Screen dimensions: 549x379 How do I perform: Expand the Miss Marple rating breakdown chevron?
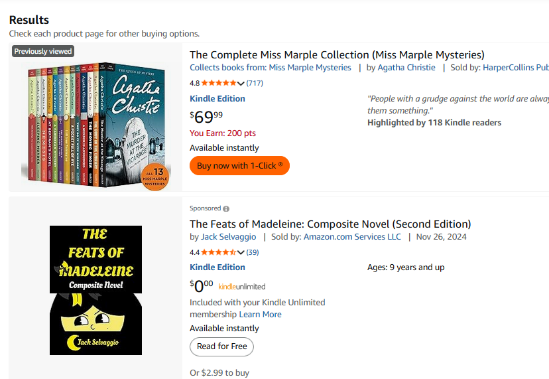pos(241,84)
